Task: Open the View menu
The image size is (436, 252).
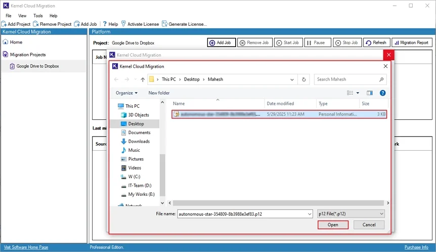Action: [x=22, y=16]
